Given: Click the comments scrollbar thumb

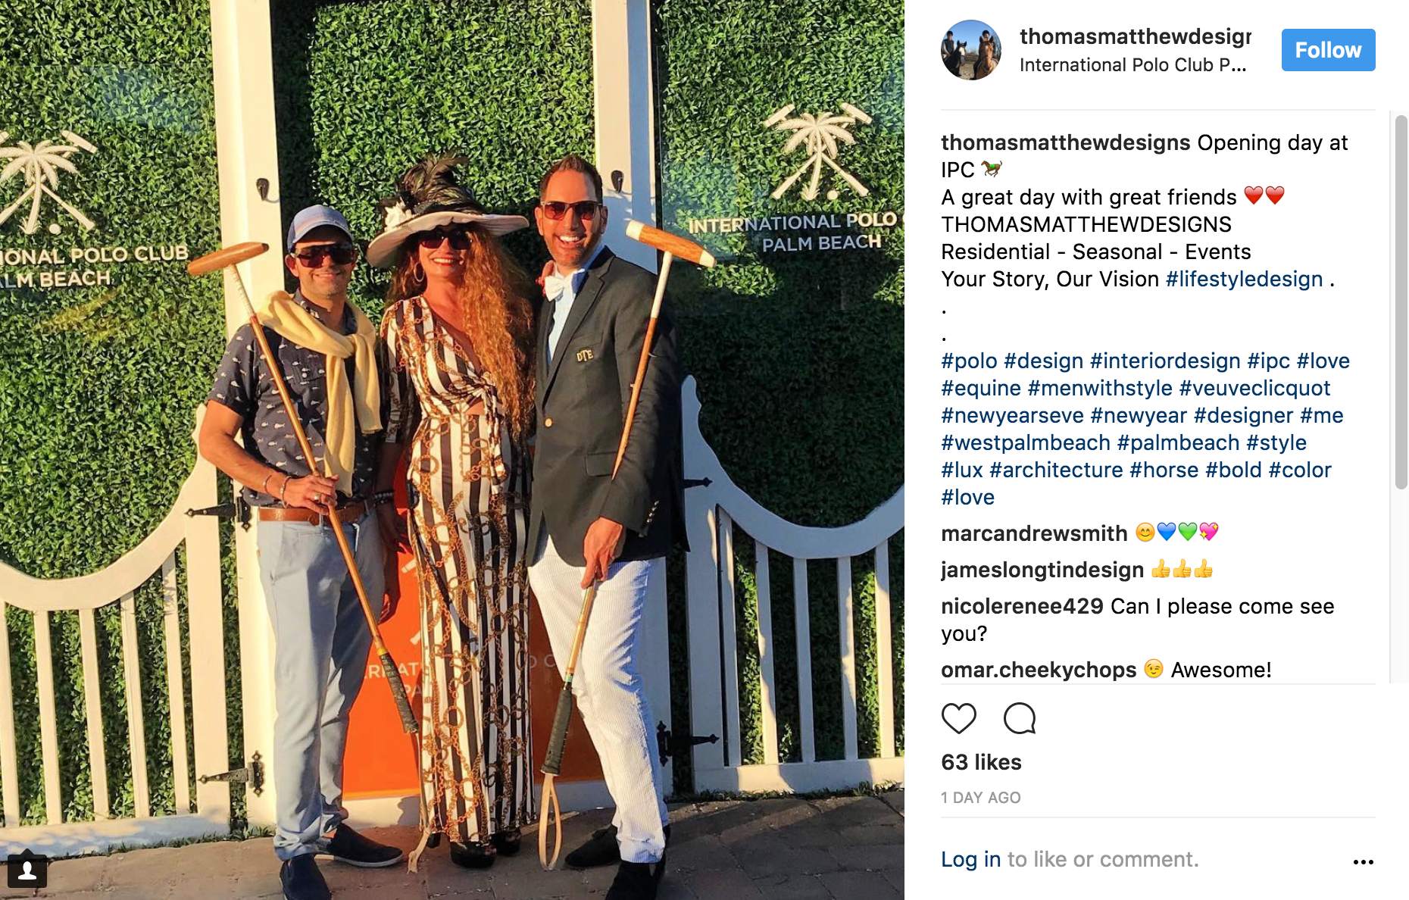Looking at the screenshot, I should (1401, 302).
